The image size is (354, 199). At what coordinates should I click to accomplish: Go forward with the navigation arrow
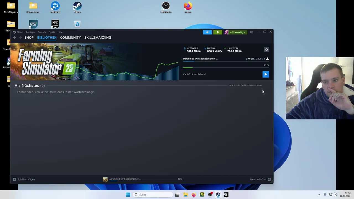[x=20, y=38]
